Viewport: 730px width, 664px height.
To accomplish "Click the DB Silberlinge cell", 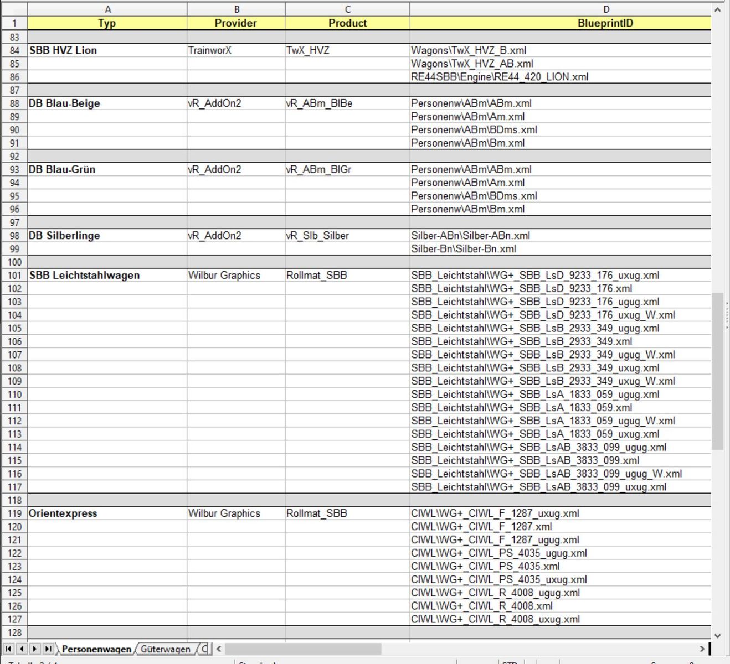I will [x=107, y=236].
